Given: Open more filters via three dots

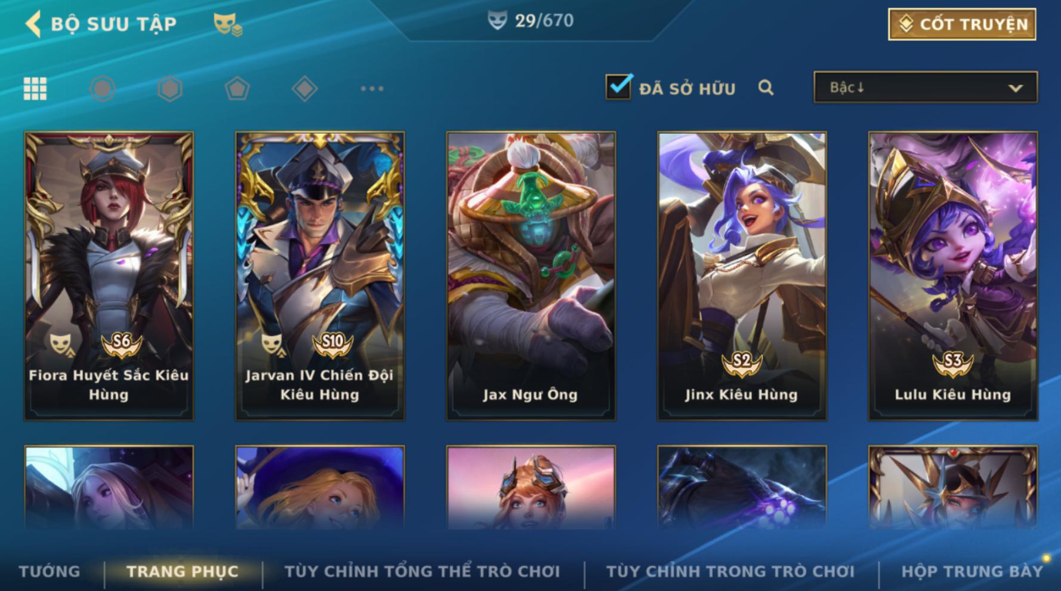Looking at the screenshot, I should point(372,89).
